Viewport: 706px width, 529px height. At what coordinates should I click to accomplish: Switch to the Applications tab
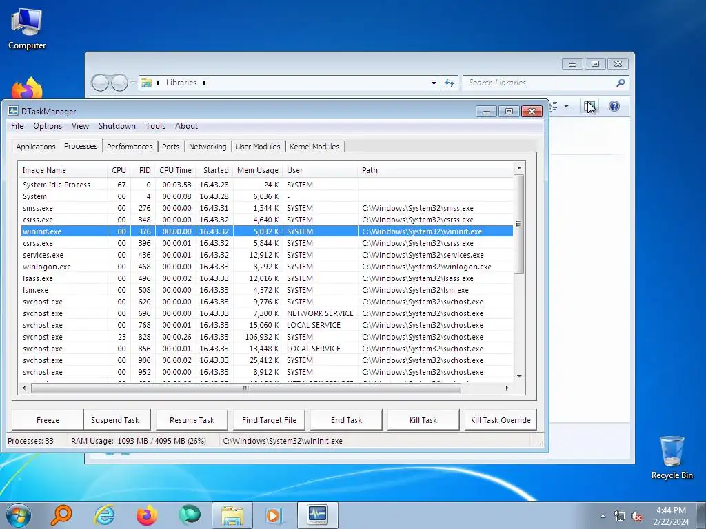pyautogui.click(x=36, y=147)
